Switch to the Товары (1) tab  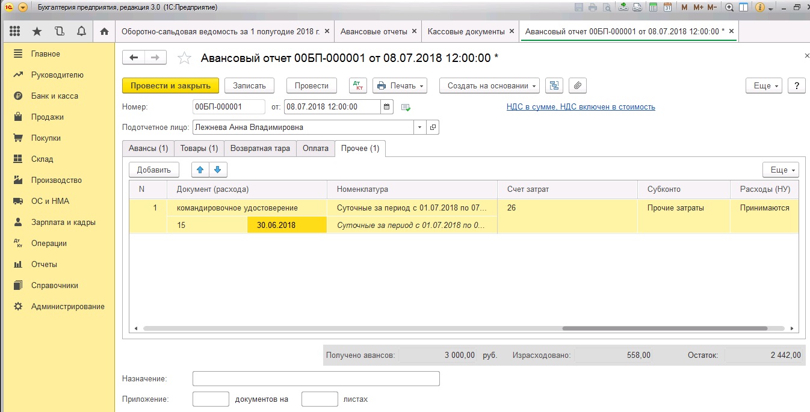(x=199, y=148)
